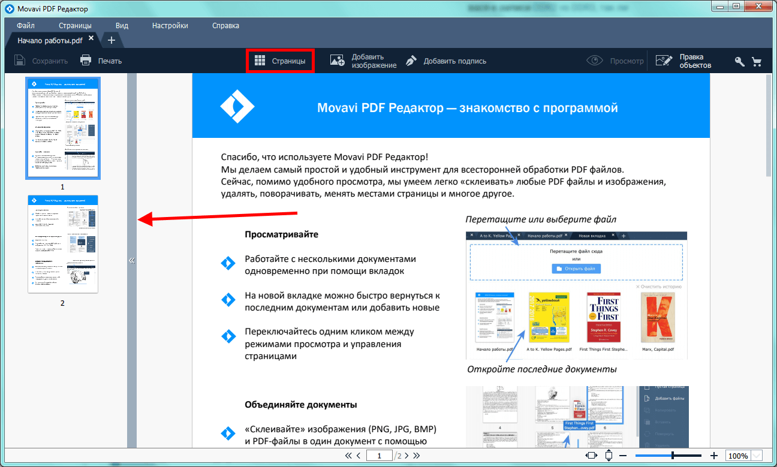Open the Страницы menu in the menu bar
Image resolution: width=777 pixels, height=467 pixels.
click(75, 26)
